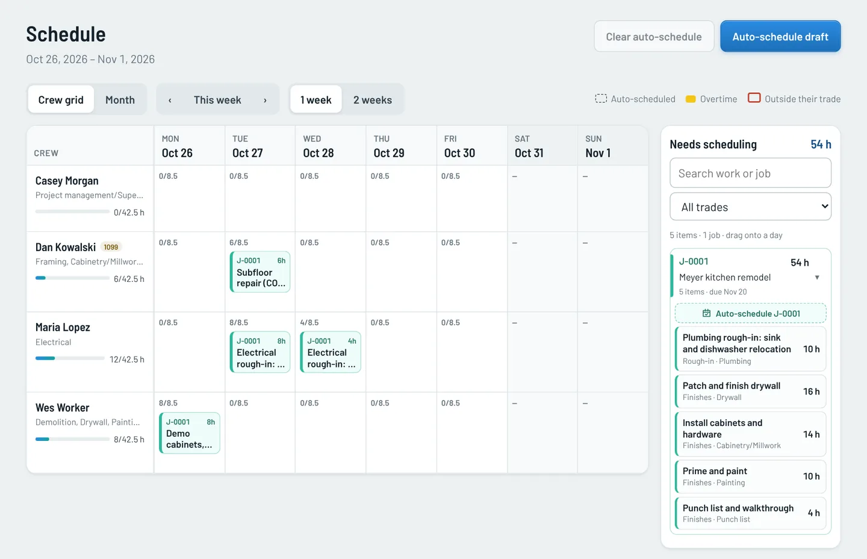This screenshot has height=559, width=867.
Task: Focus the Search work or job field
Action: [750, 173]
